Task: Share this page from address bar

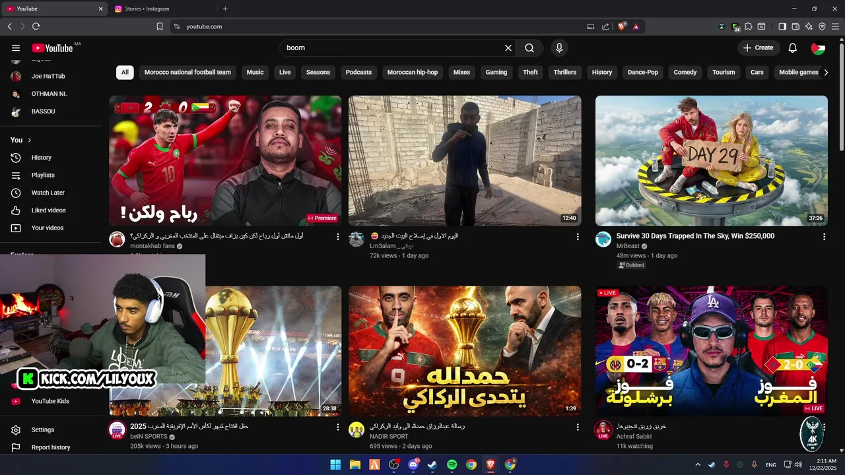Action: pos(605,26)
